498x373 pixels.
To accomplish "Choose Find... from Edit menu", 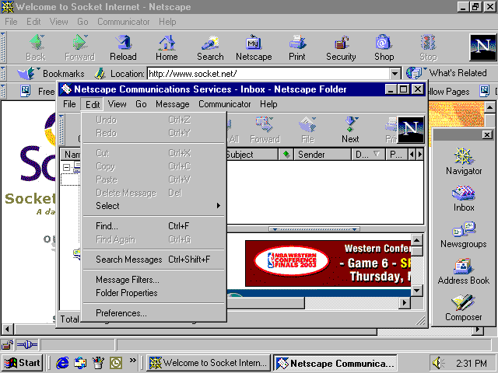I will [153, 226].
